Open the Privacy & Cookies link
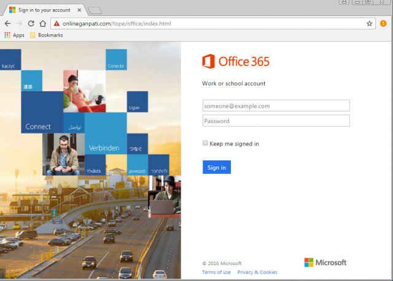 257,272
